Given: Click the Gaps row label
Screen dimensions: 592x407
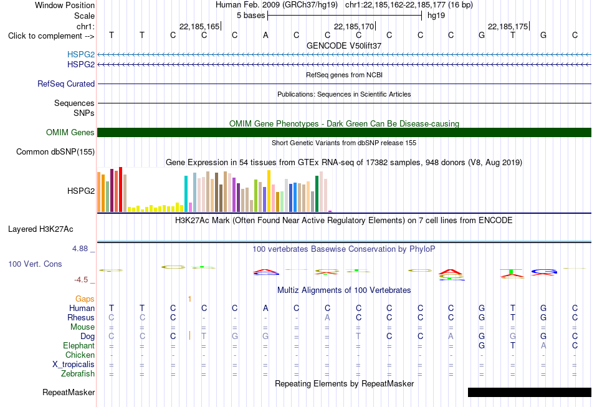Looking at the screenshot, I should pos(85,299).
